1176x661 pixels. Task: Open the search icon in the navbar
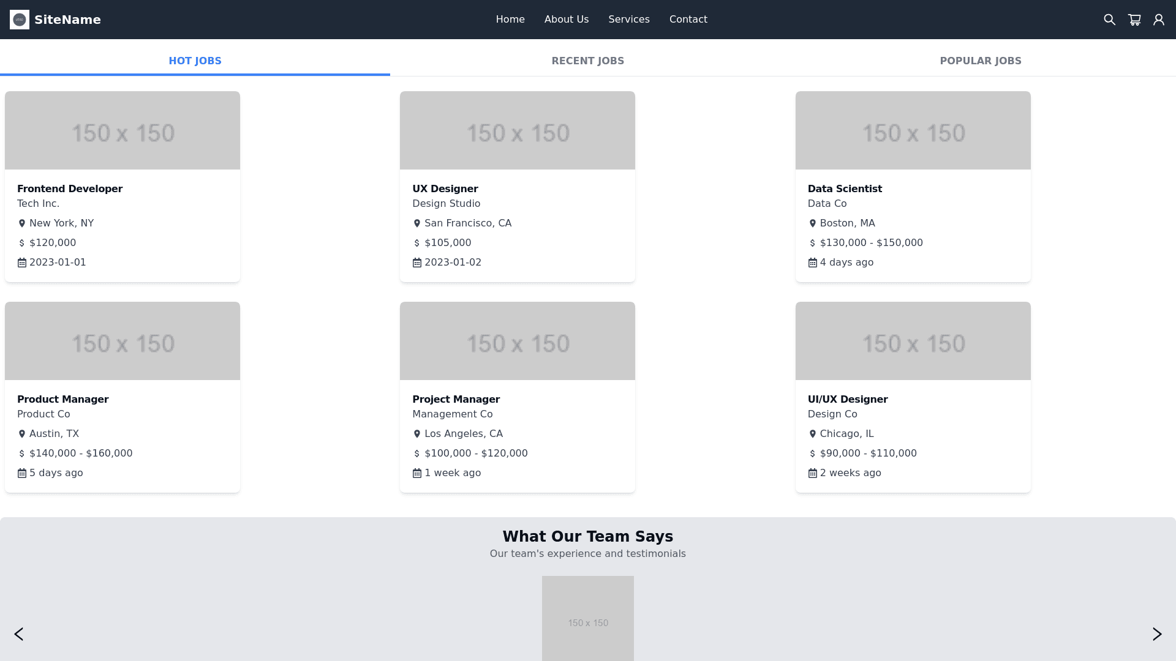1109,19
